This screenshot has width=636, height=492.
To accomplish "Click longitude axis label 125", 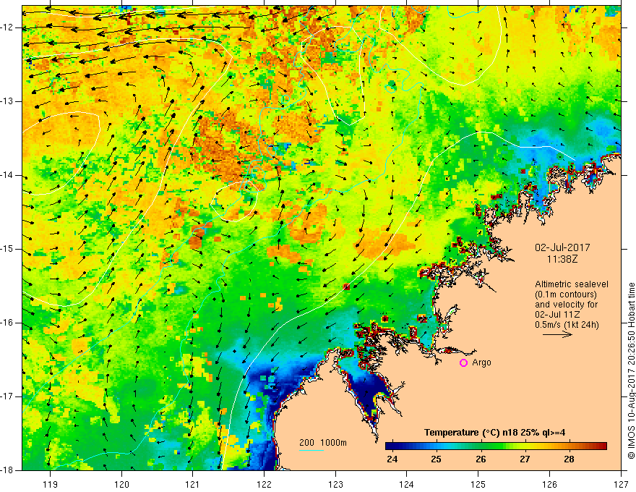I will click(x=478, y=484).
